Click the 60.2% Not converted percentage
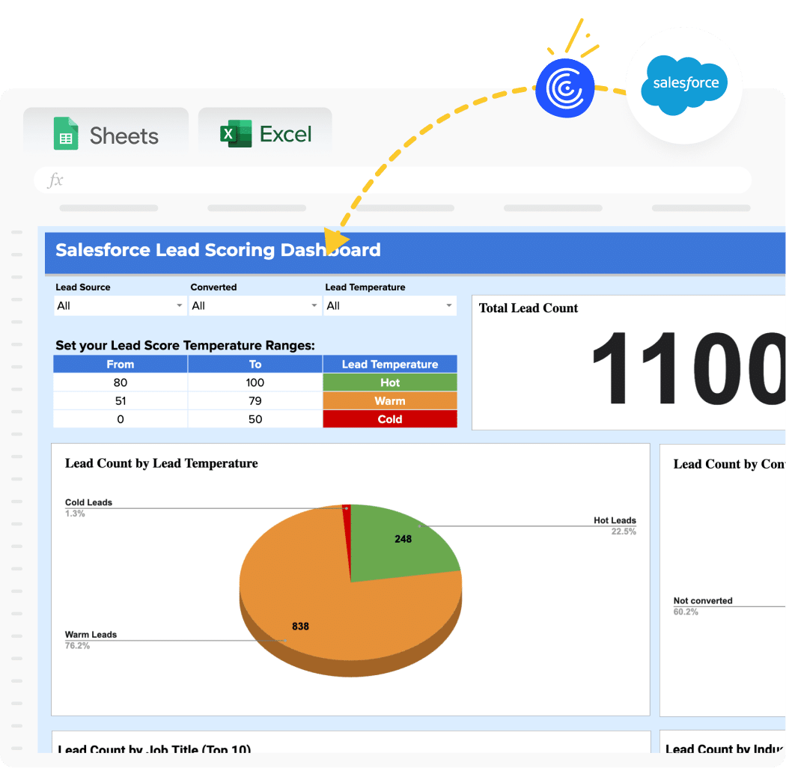Image resolution: width=786 pixels, height=768 pixels. pos(686,612)
